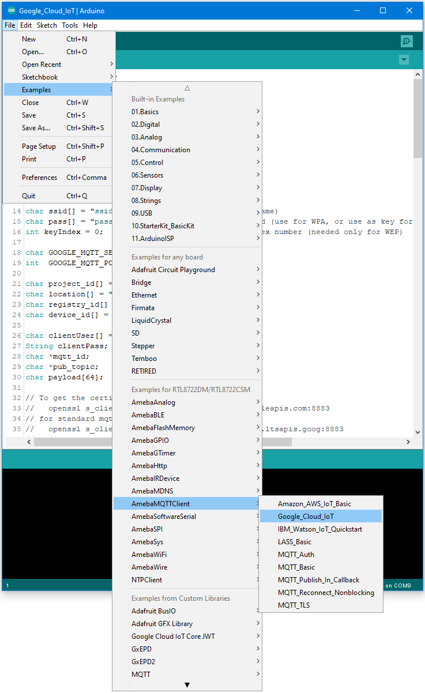
Task: Open the tab options dropdown arrow
Action: tap(404, 60)
